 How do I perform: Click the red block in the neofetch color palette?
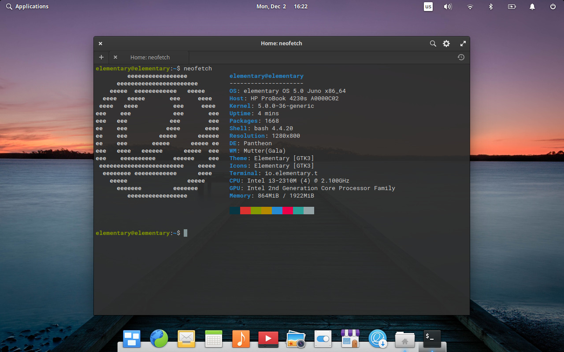tap(245, 210)
